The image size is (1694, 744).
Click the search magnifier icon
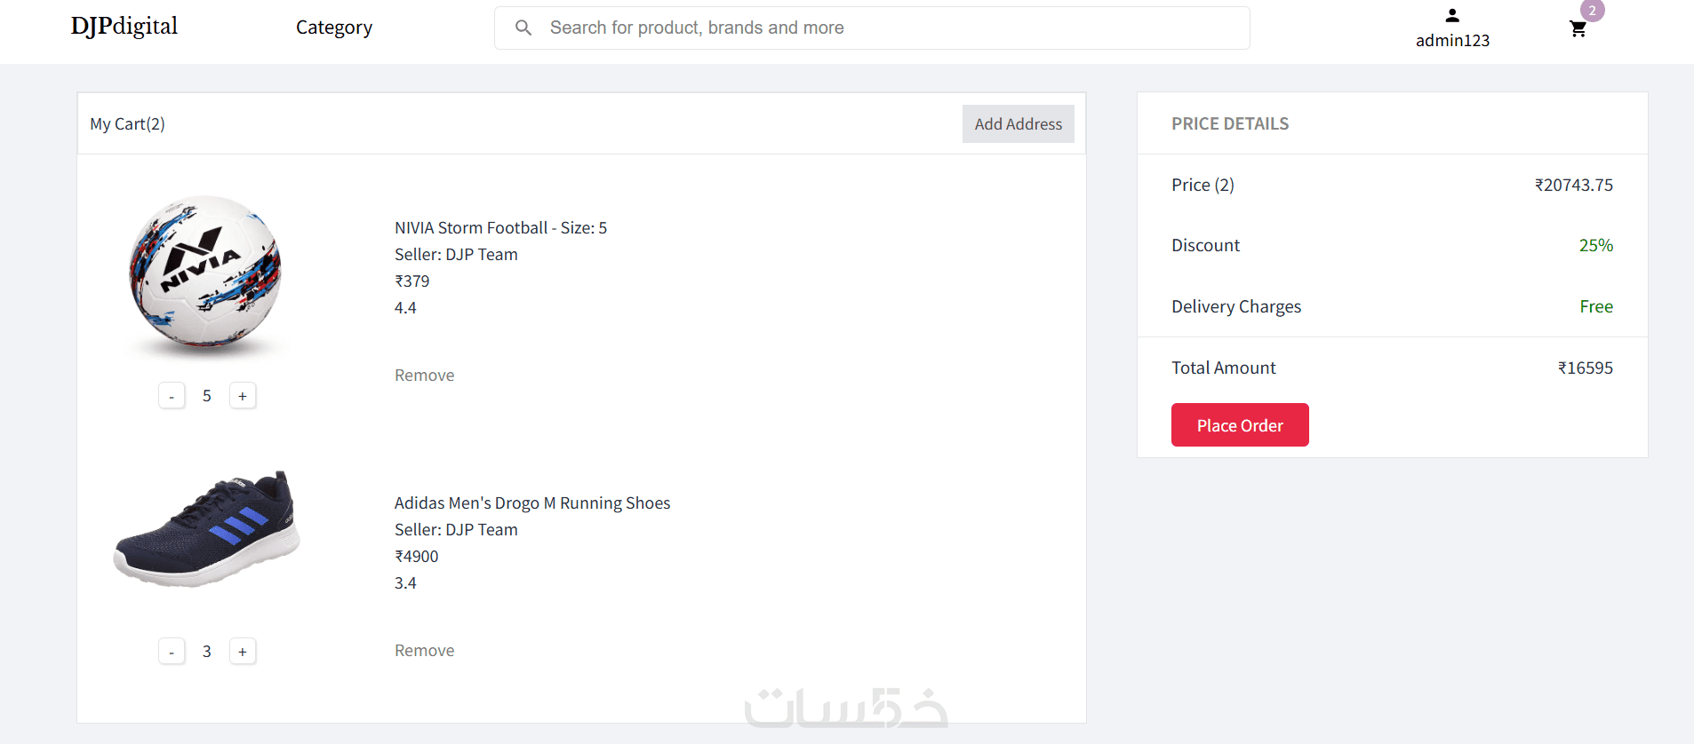coord(523,28)
